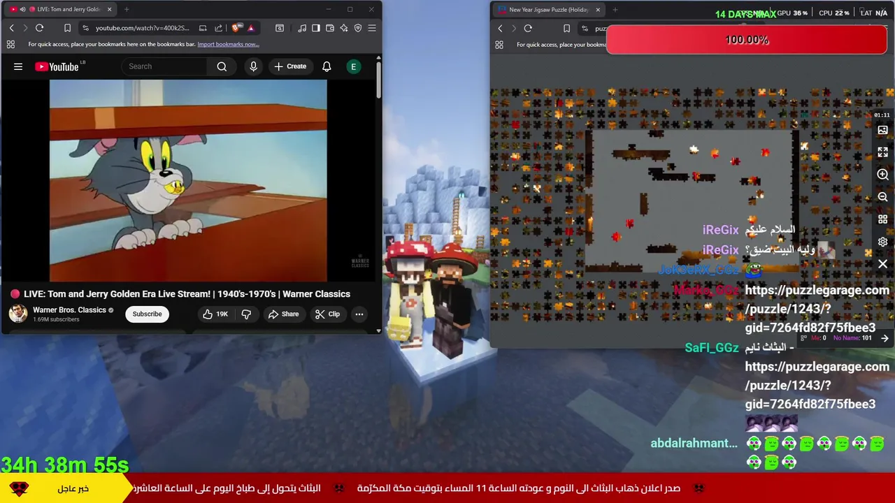Image resolution: width=895 pixels, height=503 pixels.
Task: Open the Brave Wallet icon
Action: 330,28
